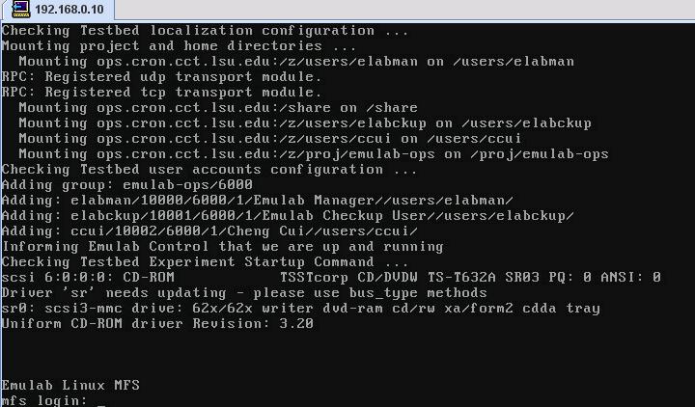Click the 'TSSTcorp CD/DVDW' scsi device line
Image resolution: width=695 pixels, height=407 pixels.
coord(331,277)
